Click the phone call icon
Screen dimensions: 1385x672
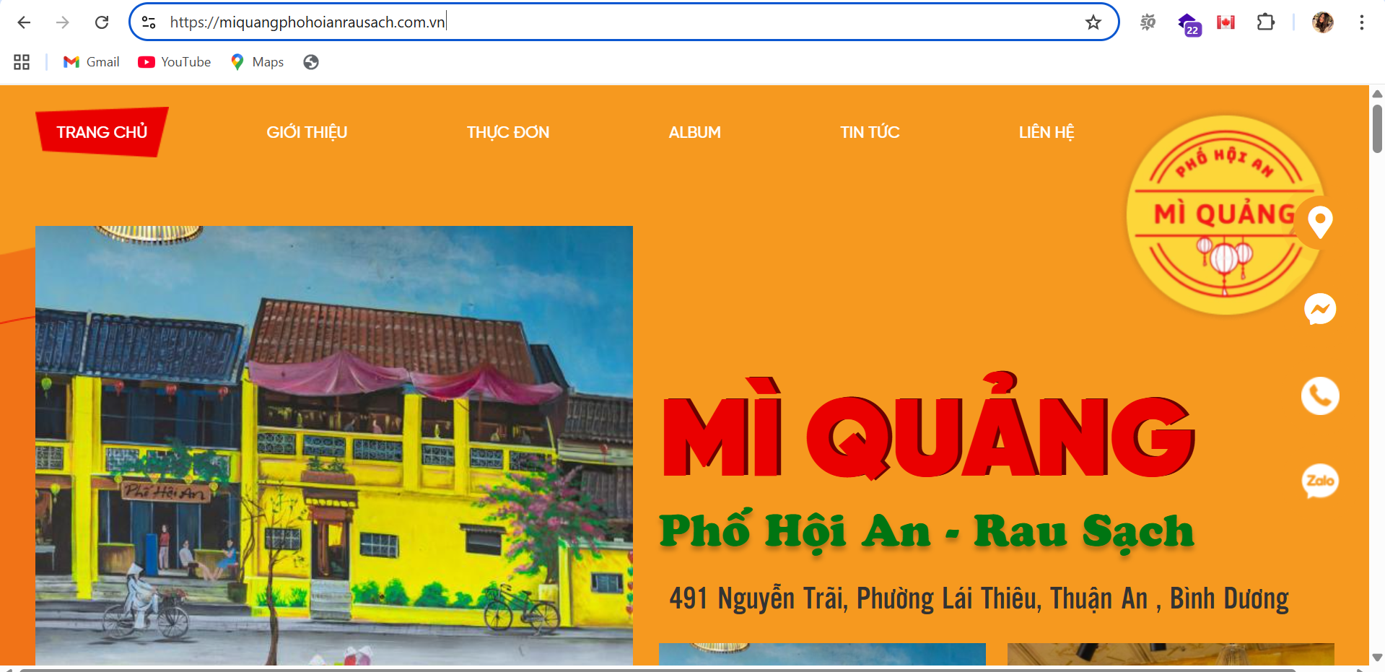[x=1319, y=396]
